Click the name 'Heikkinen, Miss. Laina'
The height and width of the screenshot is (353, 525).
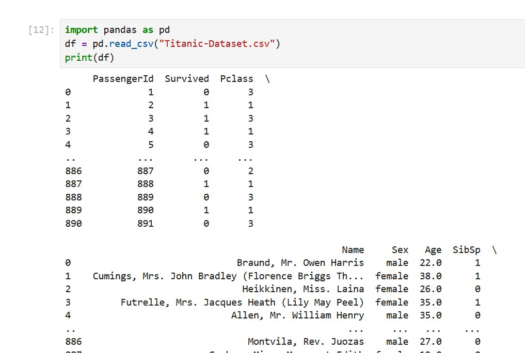click(303, 289)
